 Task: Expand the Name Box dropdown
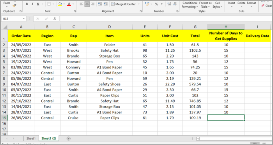pyautogui.click(x=24, y=19)
